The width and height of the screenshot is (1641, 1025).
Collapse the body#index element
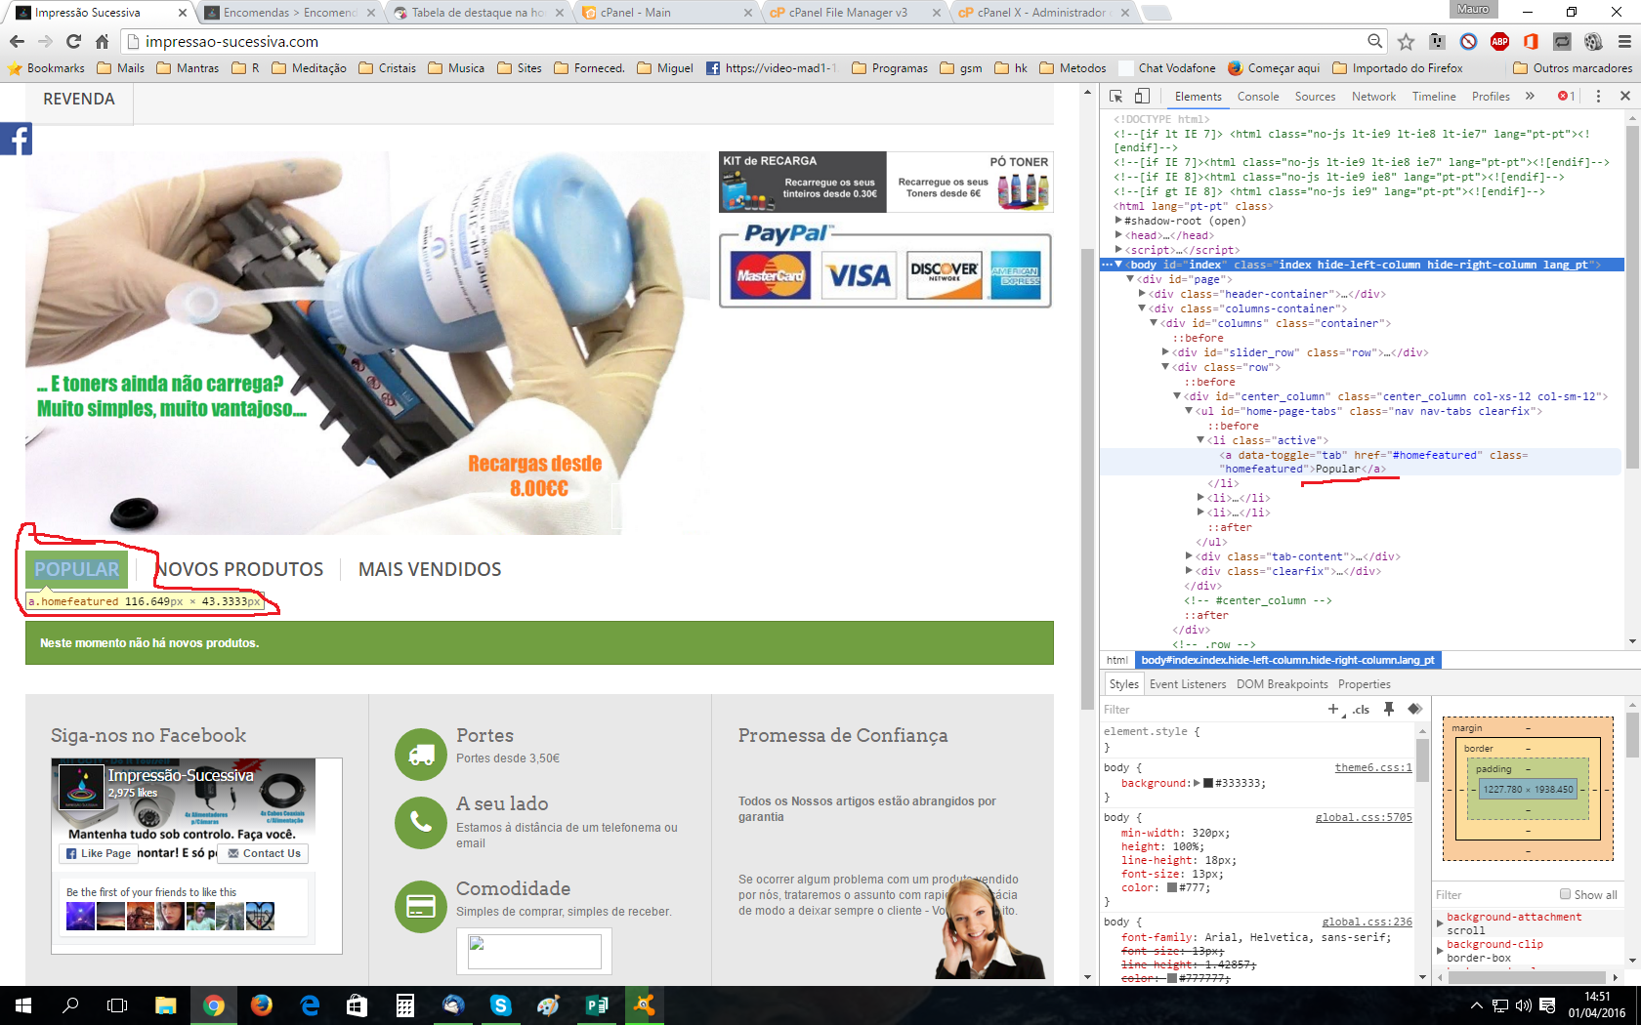click(x=1118, y=265)
